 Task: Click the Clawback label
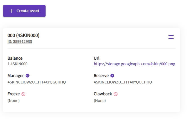[103, 94]
